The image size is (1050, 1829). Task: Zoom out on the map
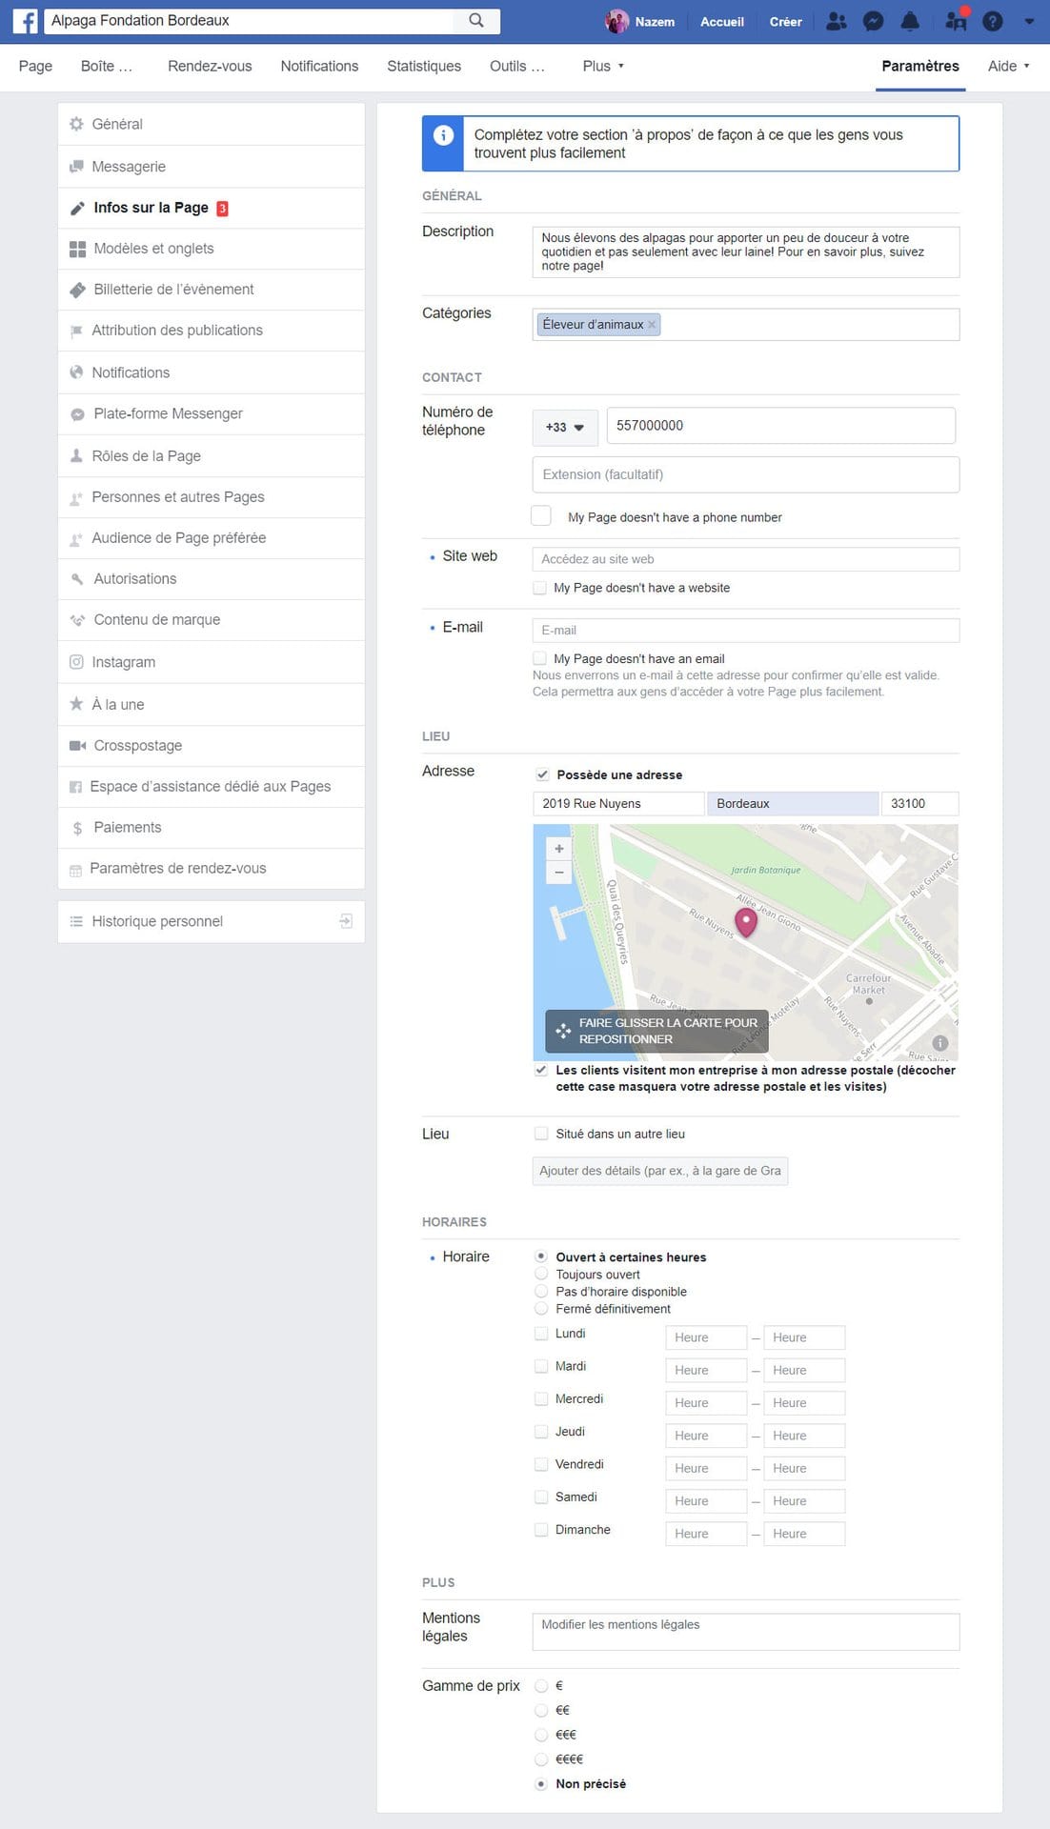[559, 873]
